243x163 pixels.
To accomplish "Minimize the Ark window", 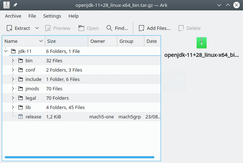I will (x=219, y=5).
